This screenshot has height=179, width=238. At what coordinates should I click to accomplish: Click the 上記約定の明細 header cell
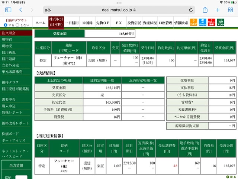pyautogui.click(x=59, y=80)
